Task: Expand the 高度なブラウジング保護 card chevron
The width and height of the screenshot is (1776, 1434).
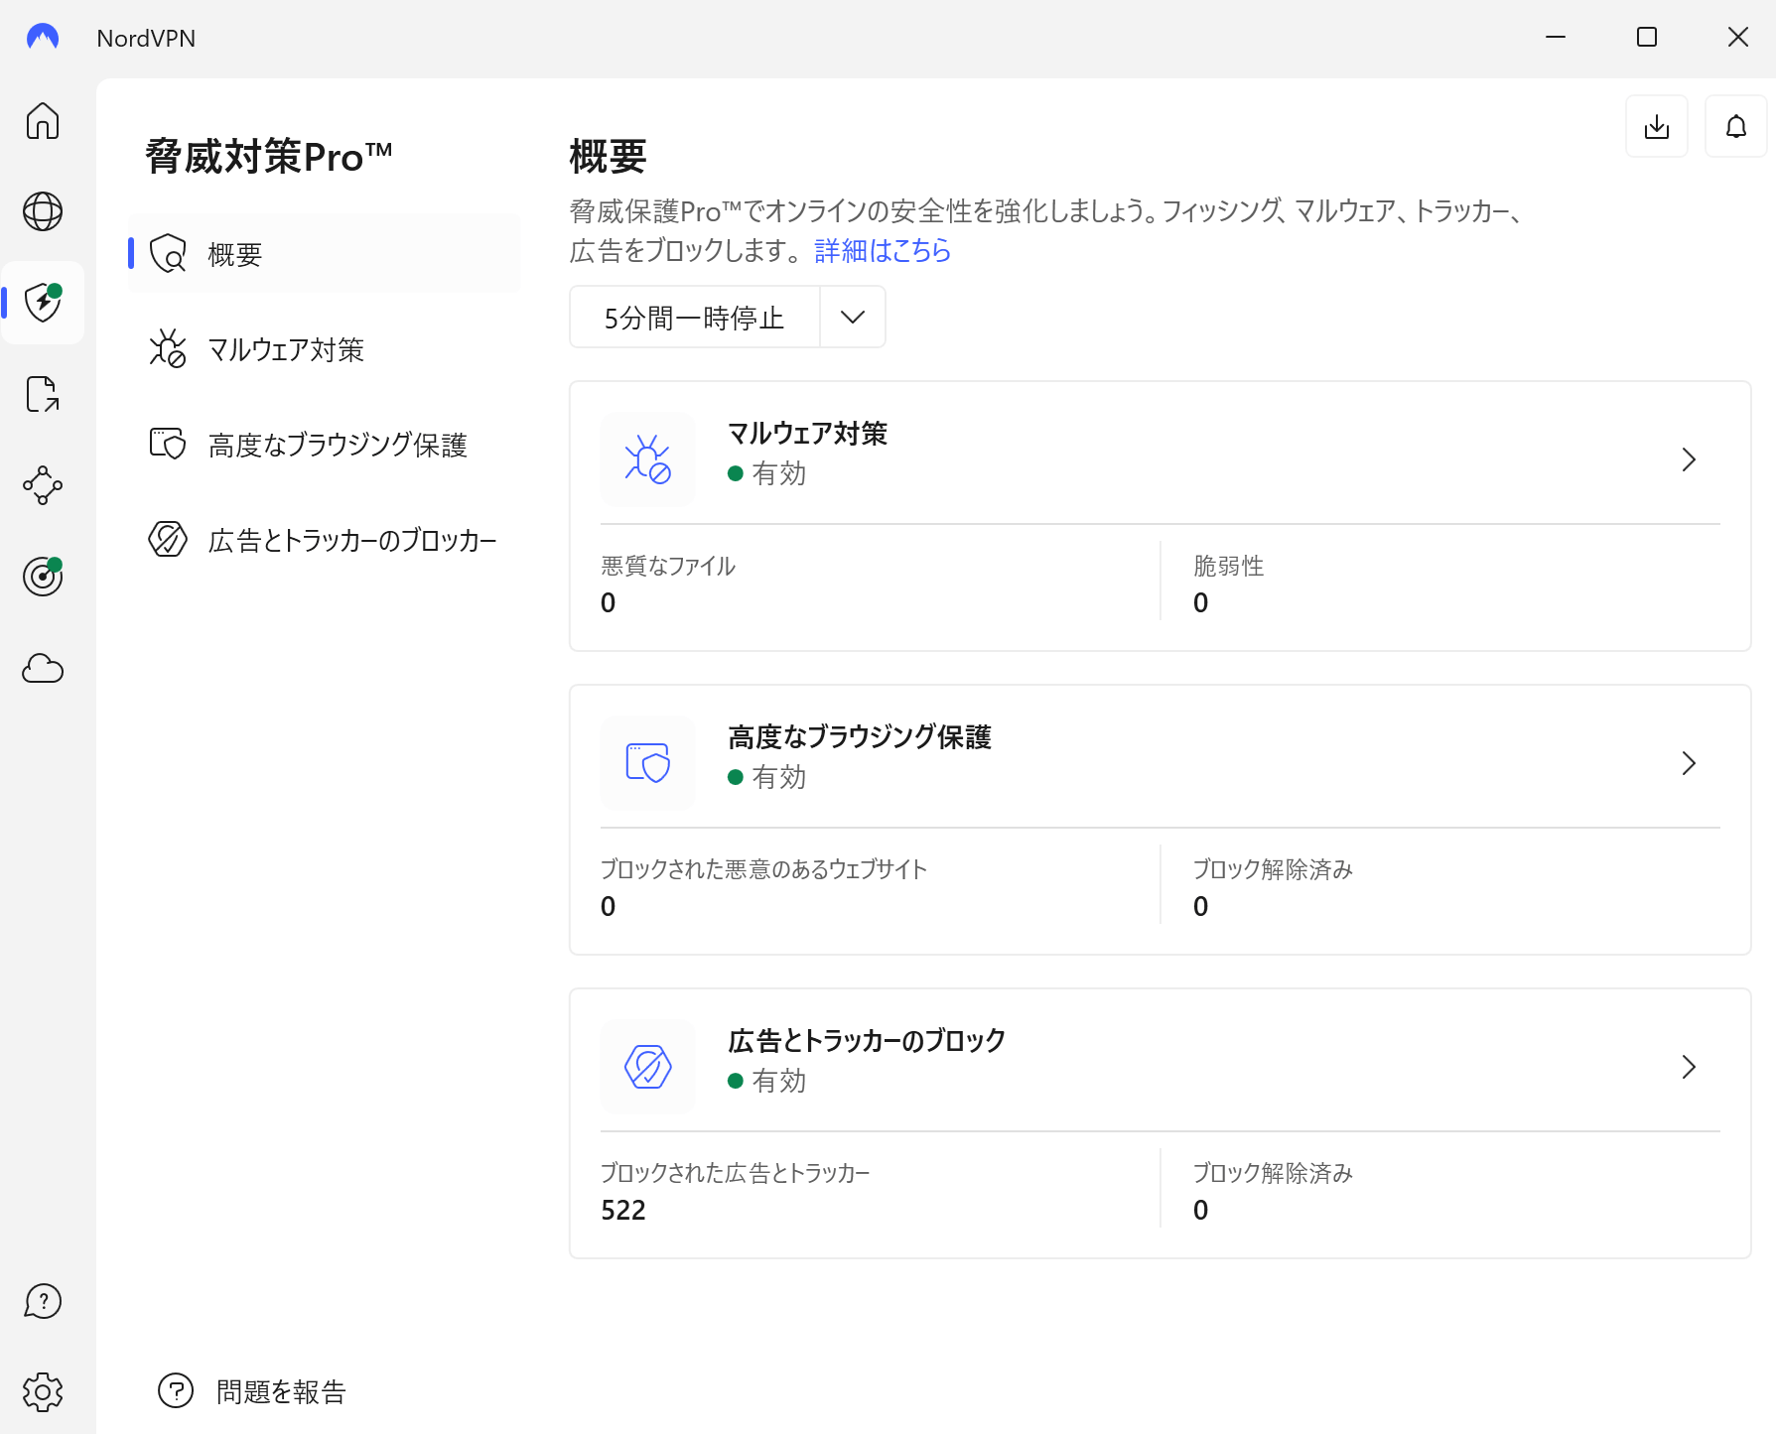Action: 1689,763
